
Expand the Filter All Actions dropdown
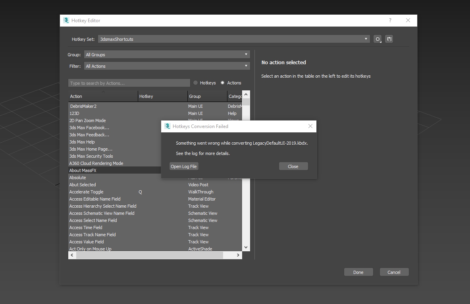[x=167, y=66]
